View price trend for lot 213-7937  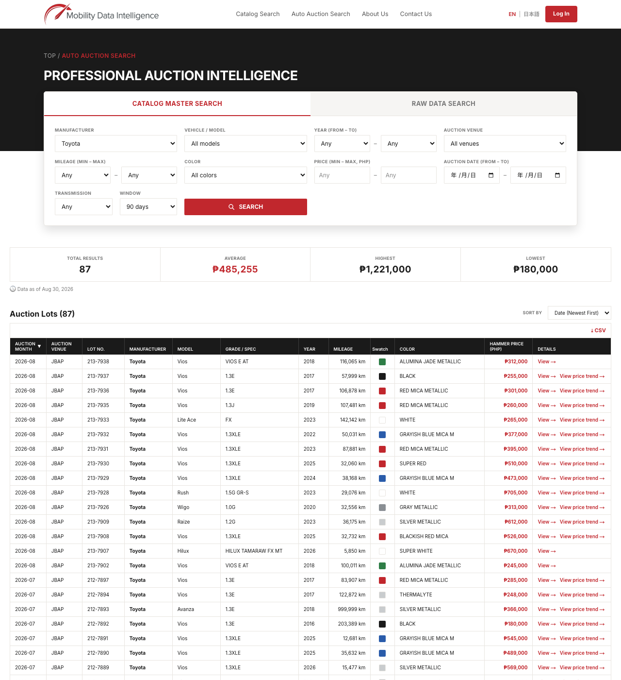tap(582, 376)
